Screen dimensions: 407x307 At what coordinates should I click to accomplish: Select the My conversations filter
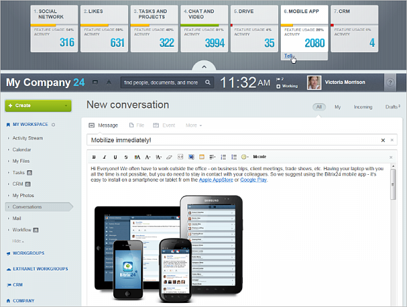(x=337, y=107)
